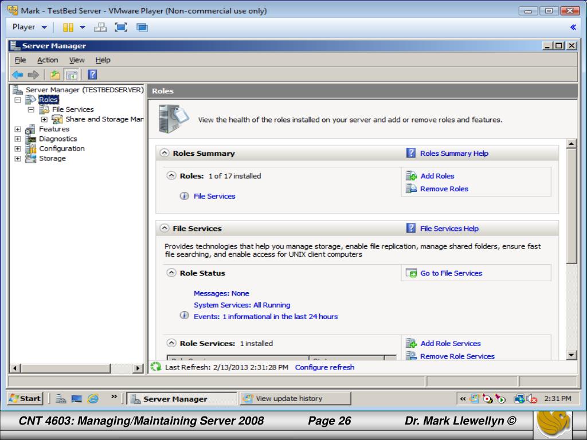This screenshot has width=587, height=440.
Task: Show hidden tray icons with the chevron
Action: (463, 399)
